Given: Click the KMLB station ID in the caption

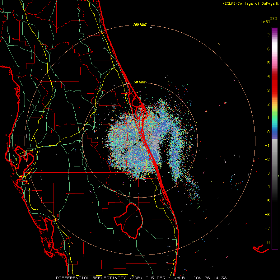Looking at the screenshot, I should pos(179,278).
